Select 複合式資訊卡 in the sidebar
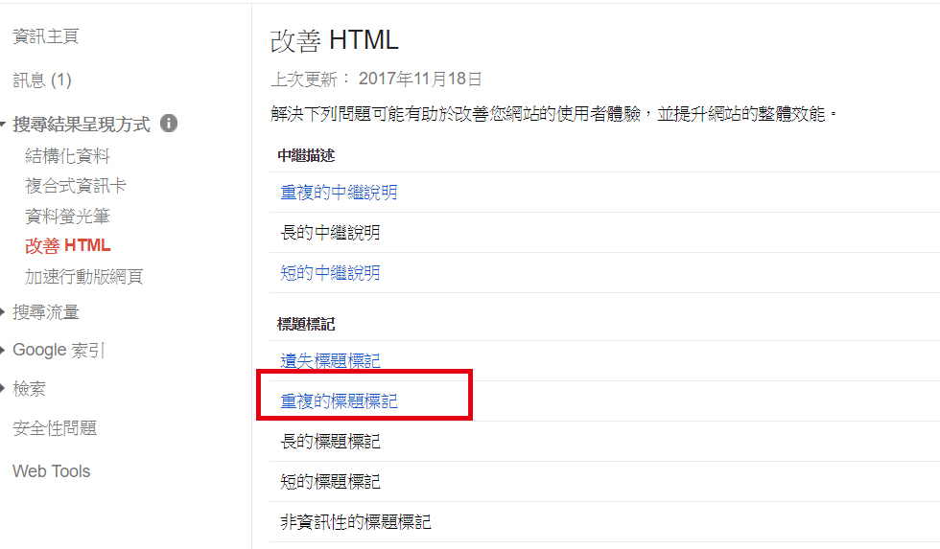The image size is (940, 549). [75, 186]
